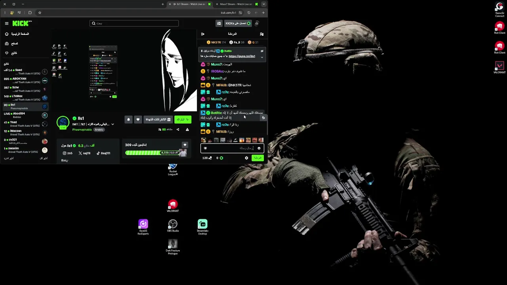Open the cv321 channel in followed list
Image resolution: width=507 pixels, height=285 pixels.
tap(26, 141)
